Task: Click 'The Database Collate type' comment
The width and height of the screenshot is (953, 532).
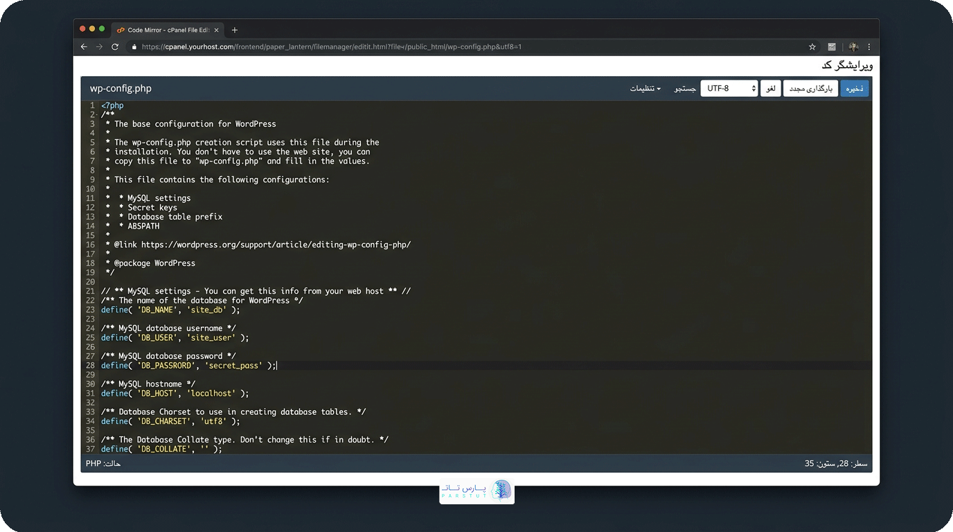Action: point(245,440)
